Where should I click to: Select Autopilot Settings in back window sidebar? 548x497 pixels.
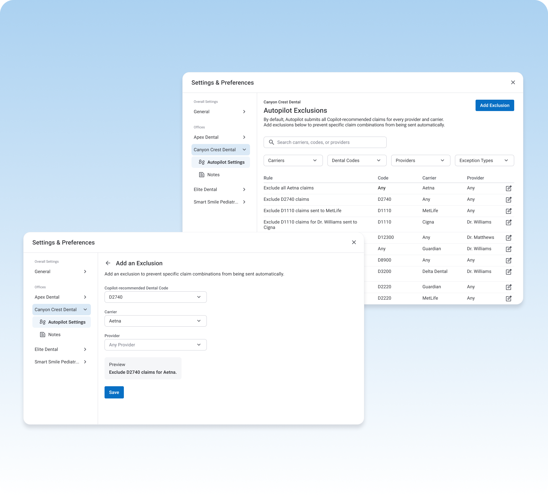[221, 162]
